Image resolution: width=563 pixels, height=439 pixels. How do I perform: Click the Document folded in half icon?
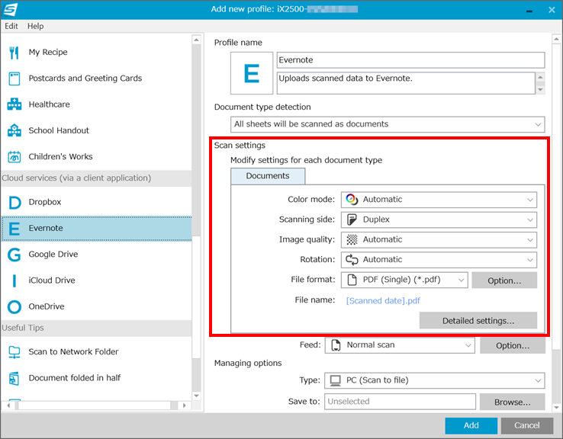point(14,378)
